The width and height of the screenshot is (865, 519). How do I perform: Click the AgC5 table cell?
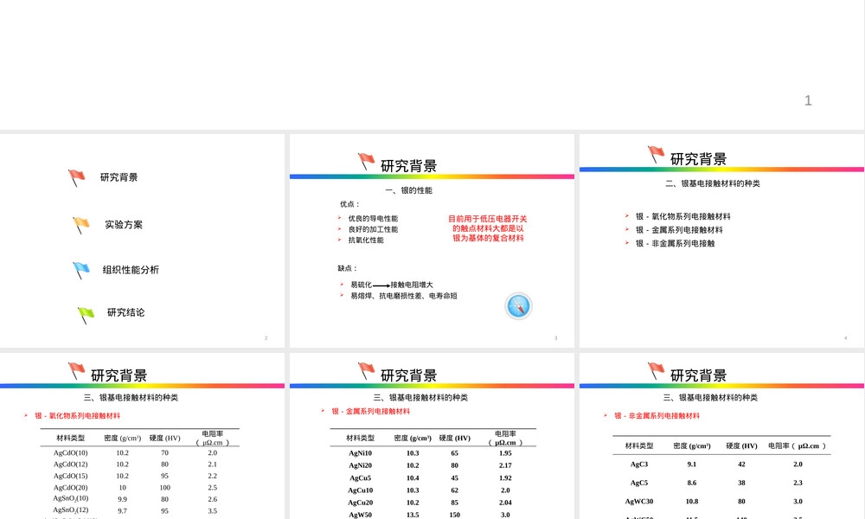click(x=639, y=484)
